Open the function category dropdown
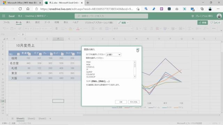This screenshot has height=125, width=223. pyautogui.click(x=114, y=55)
